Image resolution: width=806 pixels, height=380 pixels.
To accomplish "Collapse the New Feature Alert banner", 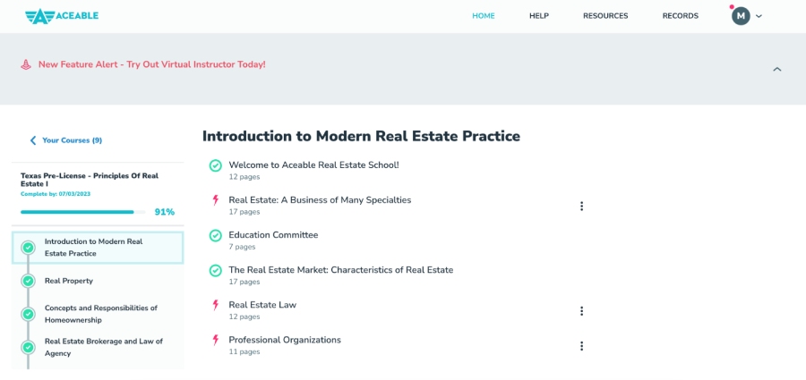I will tap(776, 69).
